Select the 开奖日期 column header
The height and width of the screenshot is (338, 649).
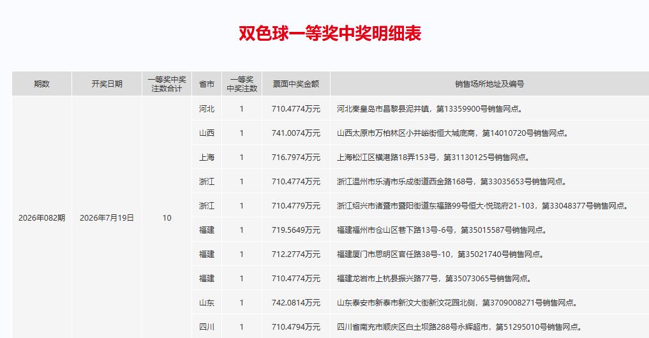tap(107, 84)
